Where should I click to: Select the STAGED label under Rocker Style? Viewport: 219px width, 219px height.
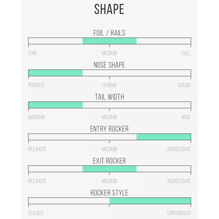36,213
